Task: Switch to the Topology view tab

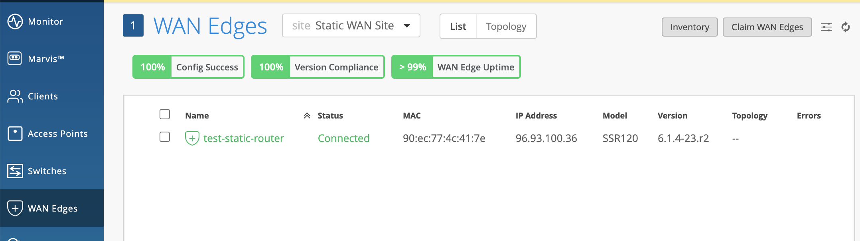Action: tap(506, 27)
